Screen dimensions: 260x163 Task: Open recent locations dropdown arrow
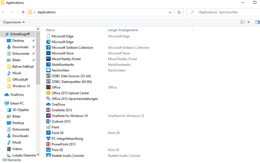coord(18,12)
